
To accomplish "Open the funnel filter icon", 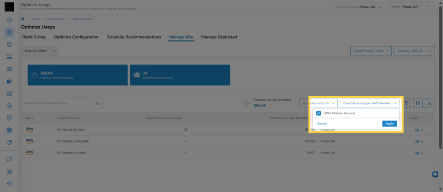I will [406, 103].
